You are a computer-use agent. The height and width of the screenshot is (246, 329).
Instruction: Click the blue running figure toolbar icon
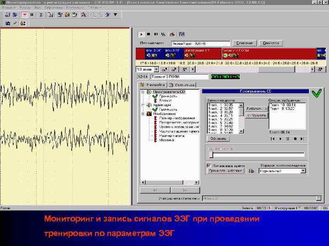coord(108,15)
